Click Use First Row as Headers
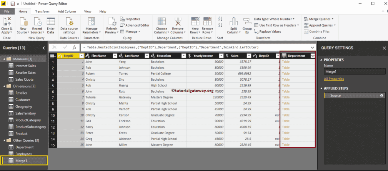 (276, 25)
